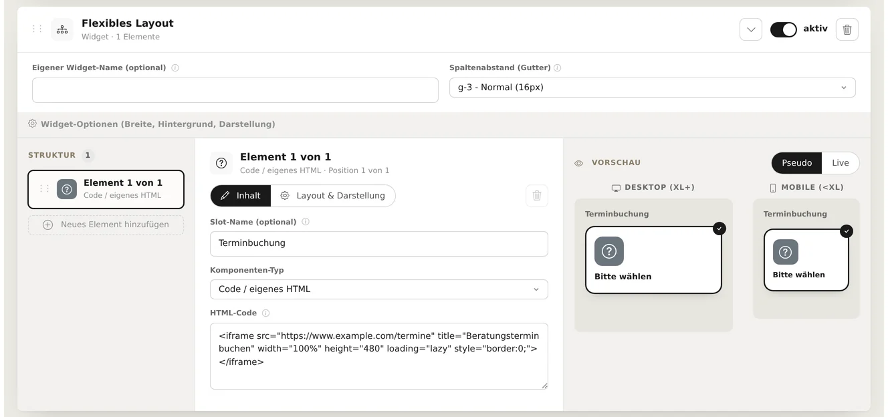This screenshot has height=417, width=888.
Task: Click inside the HTML-Code textarea
Action: 379,356
